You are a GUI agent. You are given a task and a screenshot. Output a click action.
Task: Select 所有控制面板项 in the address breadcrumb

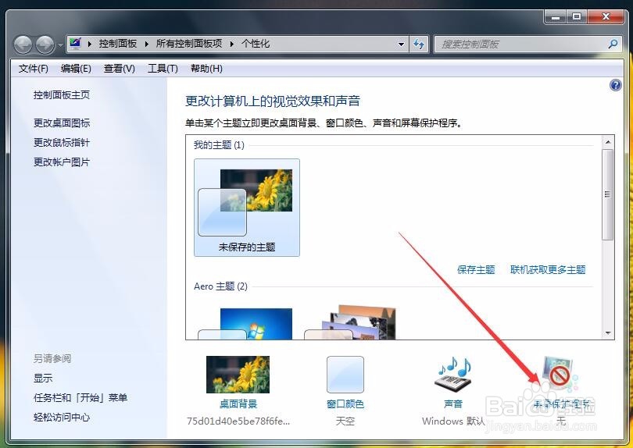[x=189, y=44]
